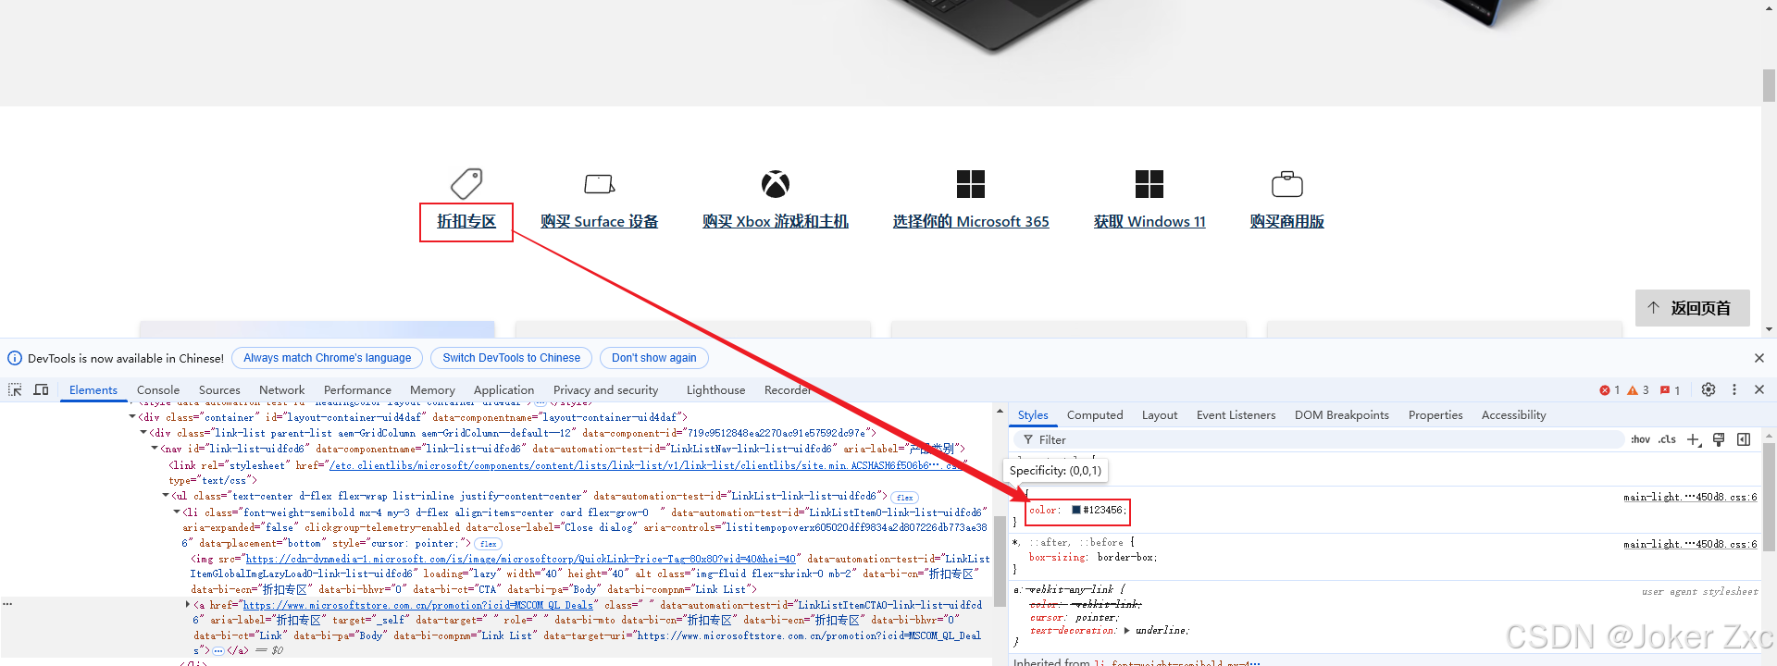1777x666 pixels.
Task: Collapse the nav link-list node
Action: [155, 449]
